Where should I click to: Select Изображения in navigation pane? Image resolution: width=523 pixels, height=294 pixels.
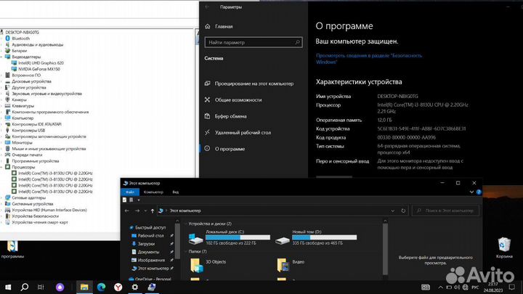pos(151,260)
